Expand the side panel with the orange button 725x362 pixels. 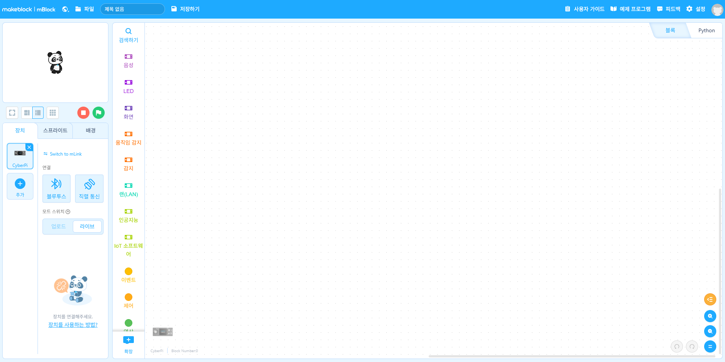tap(710, 299)
